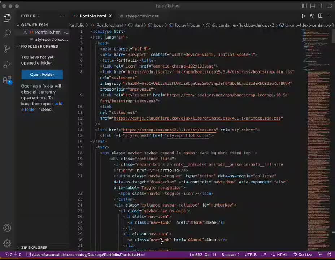
Task: Switch to the styleportfolio.css tab
Action: pyautogui.click(x=142, y=16)
